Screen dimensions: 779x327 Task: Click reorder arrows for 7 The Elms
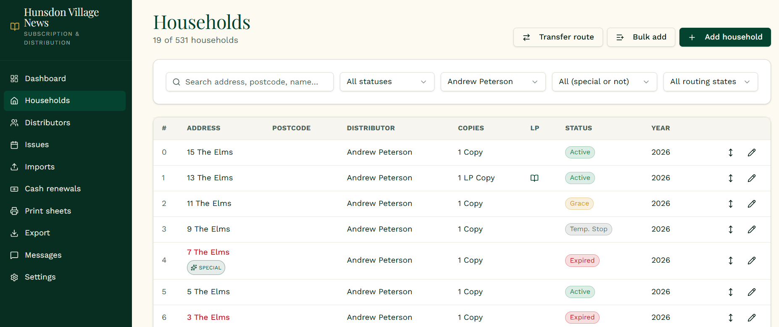tap(731, 261)
